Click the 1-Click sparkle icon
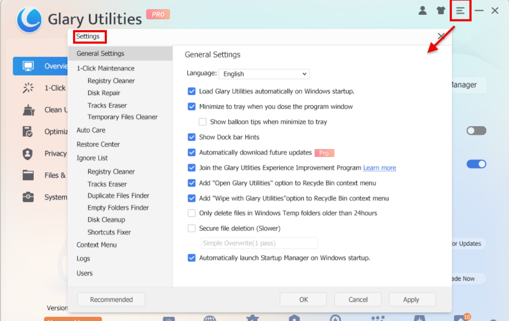 point(28,88)
